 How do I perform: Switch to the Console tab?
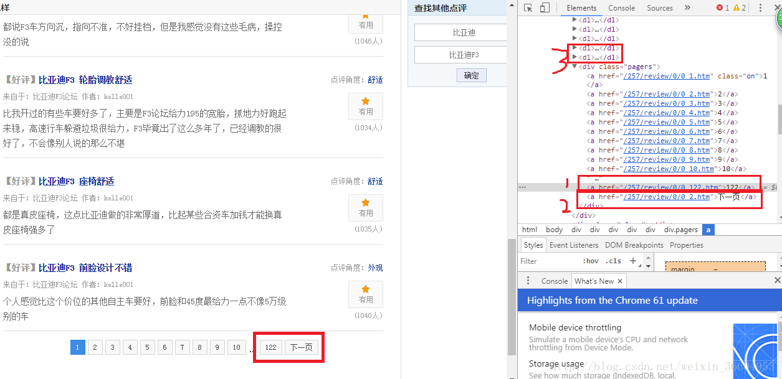click(621, 7)
